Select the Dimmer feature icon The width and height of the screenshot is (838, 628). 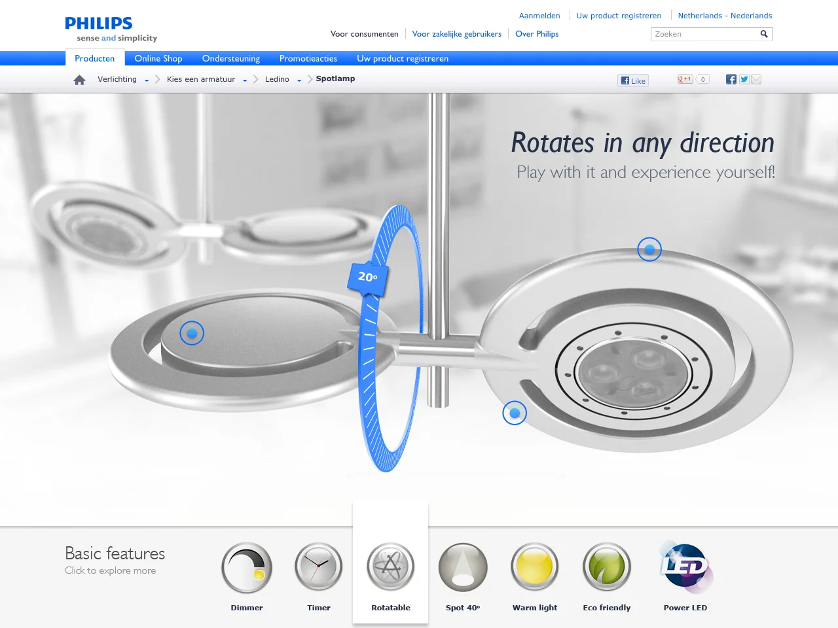pyautogui.click(x=247, y=567)
